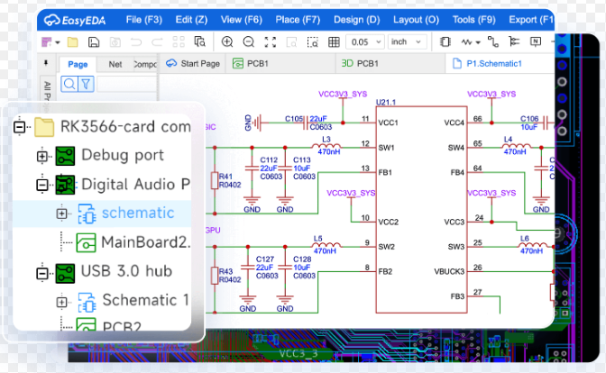The width and height of the screenshot is (606, 373).
Task: Open the Place (F7) menu
Action: pos(298,19)
